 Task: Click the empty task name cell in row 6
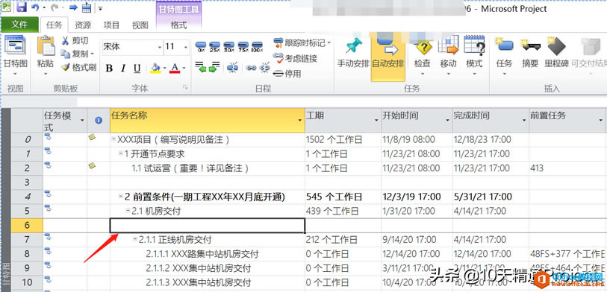(x=208, y=226)
